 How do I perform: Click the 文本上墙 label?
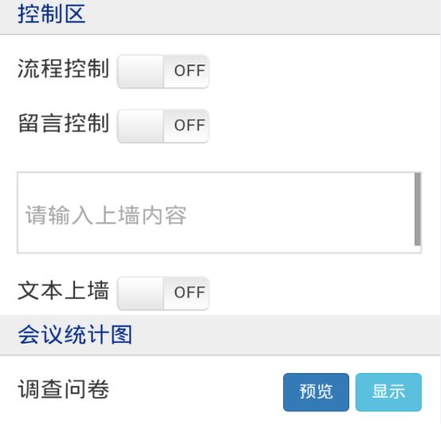pos(63,290)
